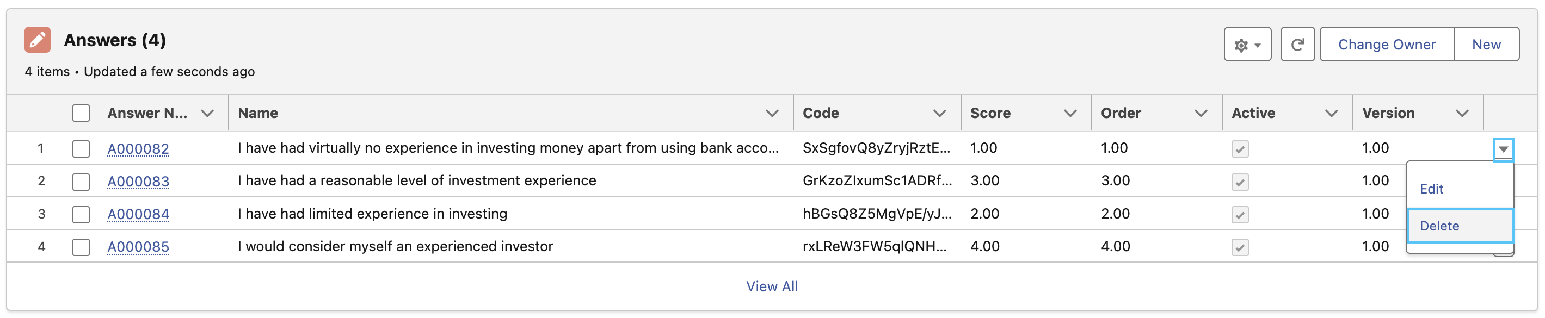
Task: Expand the Score column options chevron
Action: click(x=1070, y=113)
